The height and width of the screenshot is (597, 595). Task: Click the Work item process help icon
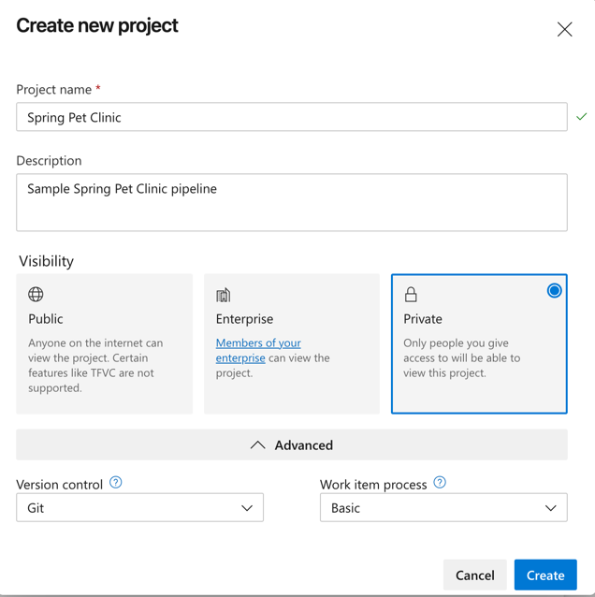point(440,483)
